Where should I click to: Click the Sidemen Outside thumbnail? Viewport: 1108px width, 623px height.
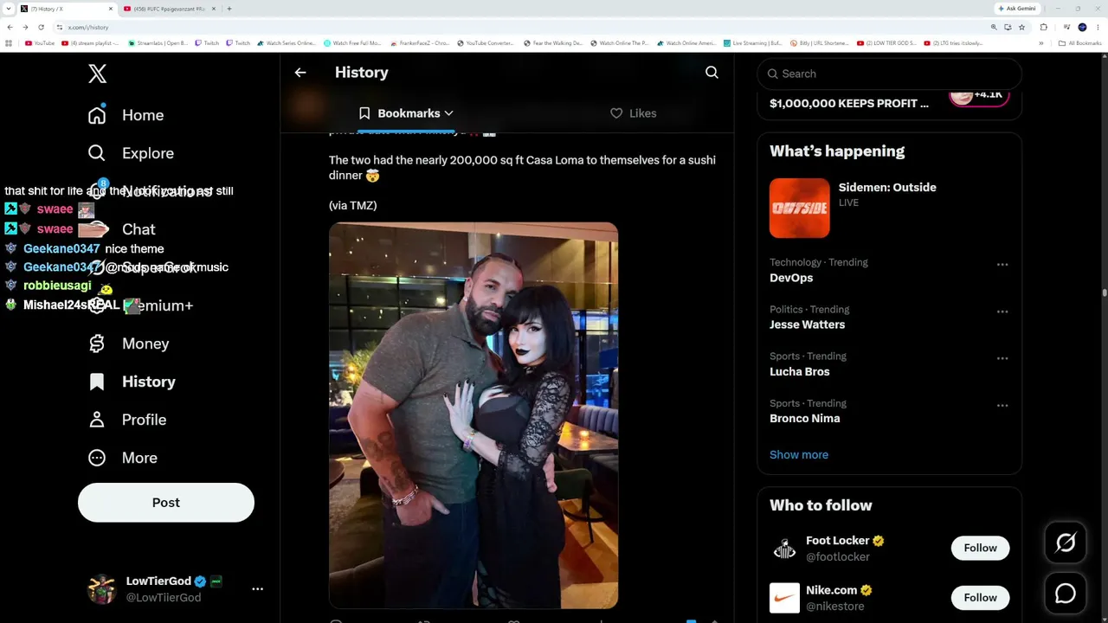(800, 208)
